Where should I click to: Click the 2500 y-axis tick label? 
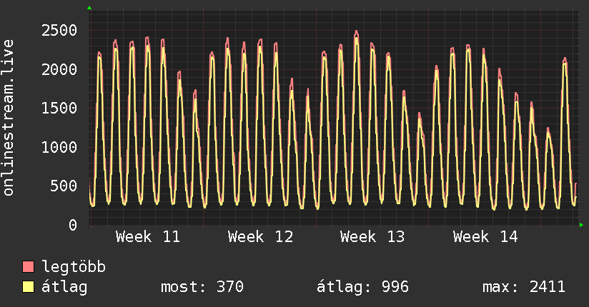pyautogui.click(x=59, y=30)
